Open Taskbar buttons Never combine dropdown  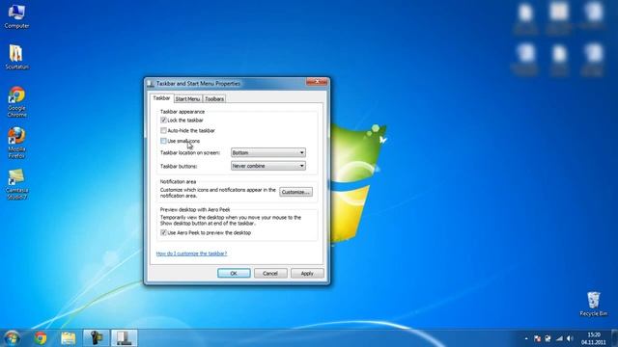(x=268, y=166)
